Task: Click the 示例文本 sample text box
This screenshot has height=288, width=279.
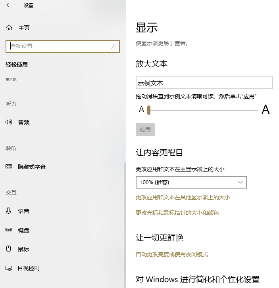Action: [204, 83]
